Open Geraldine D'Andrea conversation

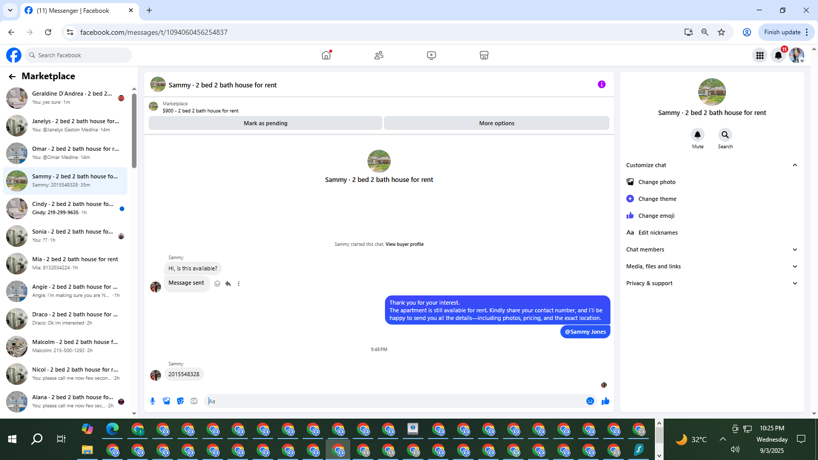[65, 98]
